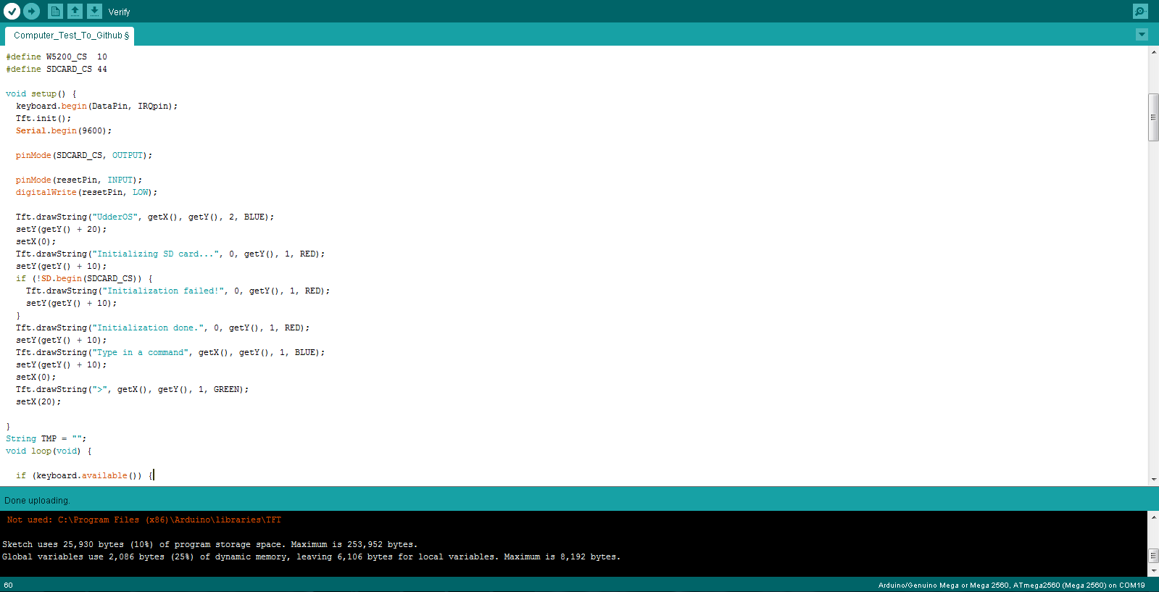1159x592 pixels.
Task: Click the digitalWrite(resetPin, LOW) line
Action: pos(86,192)
